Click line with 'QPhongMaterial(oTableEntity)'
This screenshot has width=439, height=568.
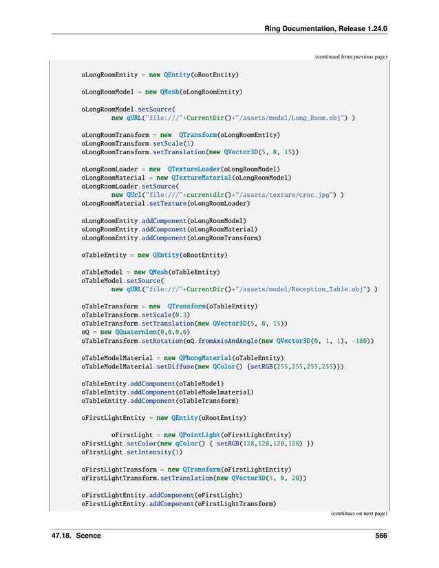click(182, 358)
